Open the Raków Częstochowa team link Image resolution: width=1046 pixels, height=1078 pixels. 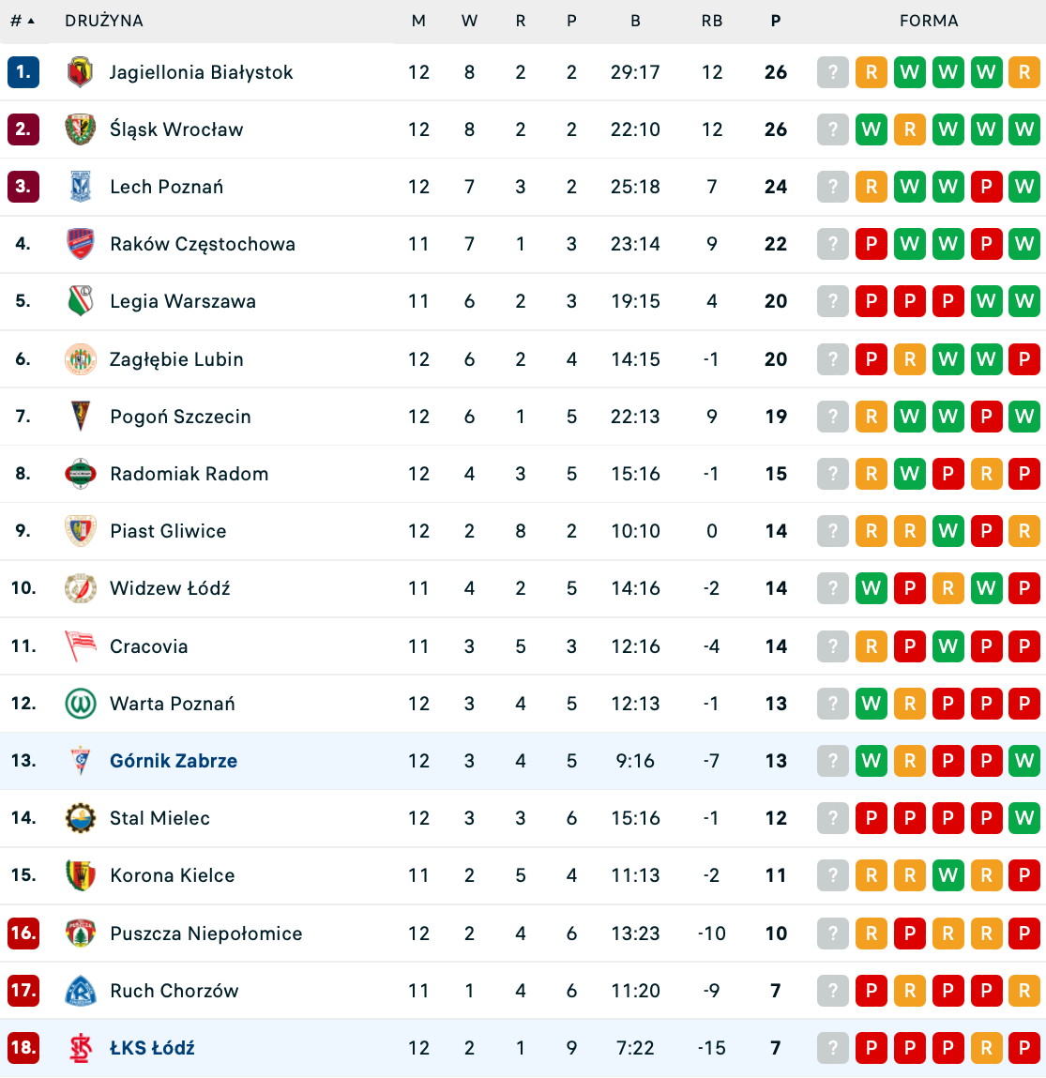(x=203, y=244)
